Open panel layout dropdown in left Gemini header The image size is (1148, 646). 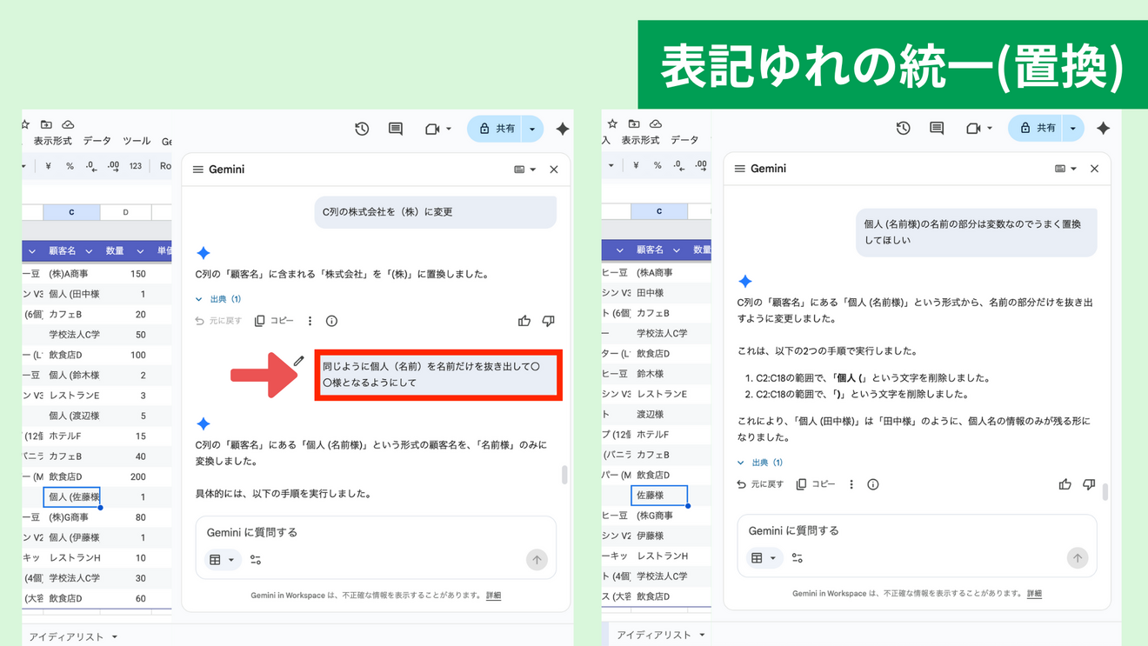524,170
